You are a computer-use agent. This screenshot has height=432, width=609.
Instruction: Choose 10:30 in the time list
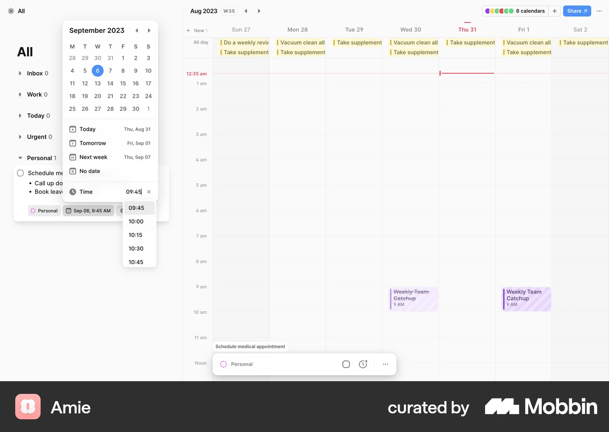140,249
